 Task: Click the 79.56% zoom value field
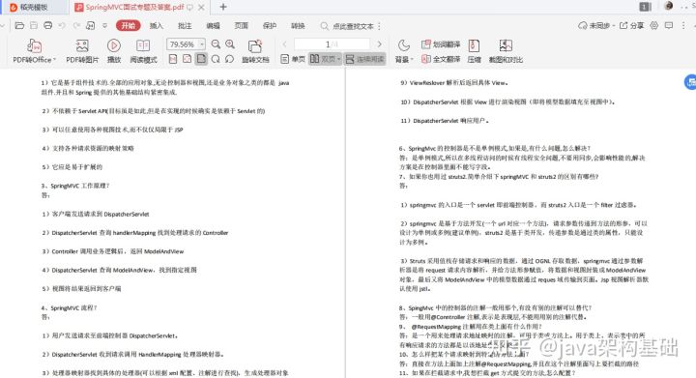pos(182,44)
